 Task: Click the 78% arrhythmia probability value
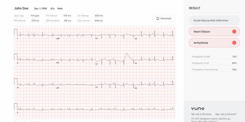coord(234,70)
